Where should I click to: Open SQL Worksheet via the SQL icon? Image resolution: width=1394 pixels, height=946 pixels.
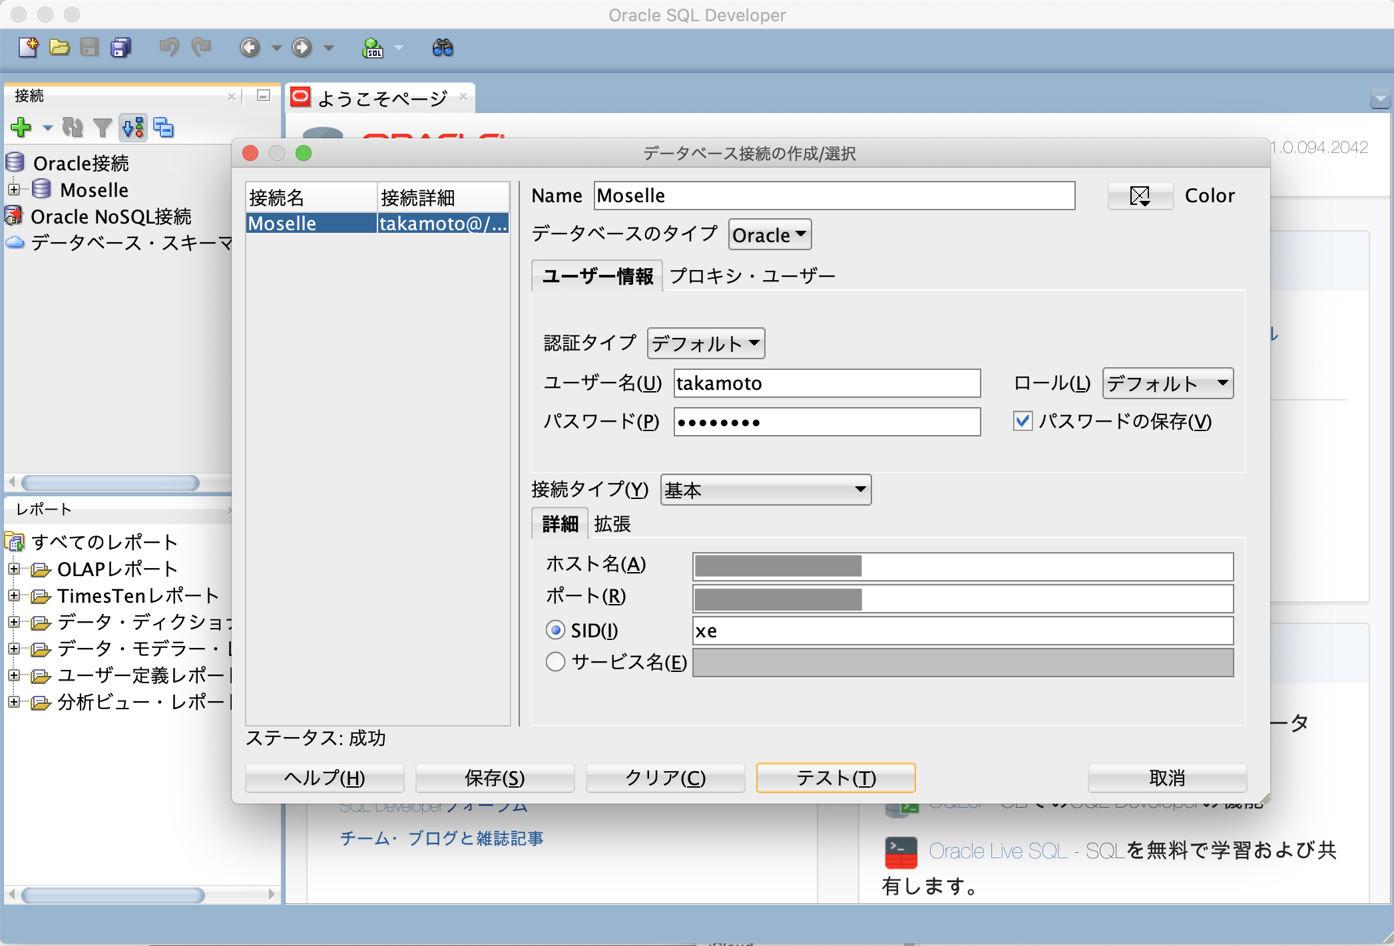[x=372, y=48]
